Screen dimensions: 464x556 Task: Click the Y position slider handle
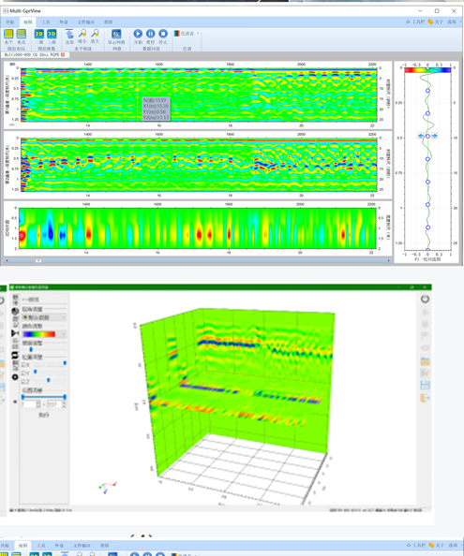(x=35, y=372)
